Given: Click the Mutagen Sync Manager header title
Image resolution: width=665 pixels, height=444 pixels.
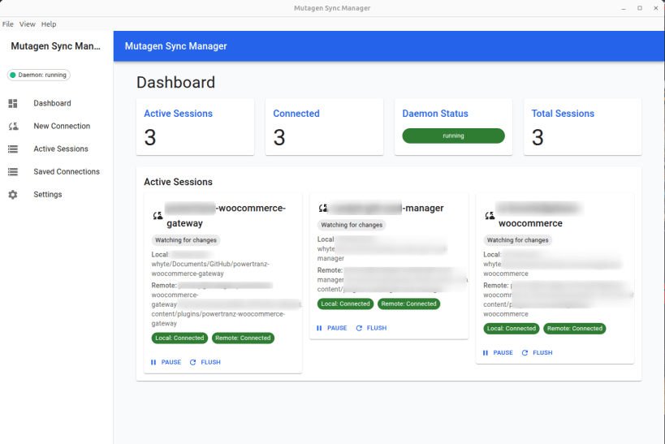Looking at the screenshot, I should [x=175, y=46].
